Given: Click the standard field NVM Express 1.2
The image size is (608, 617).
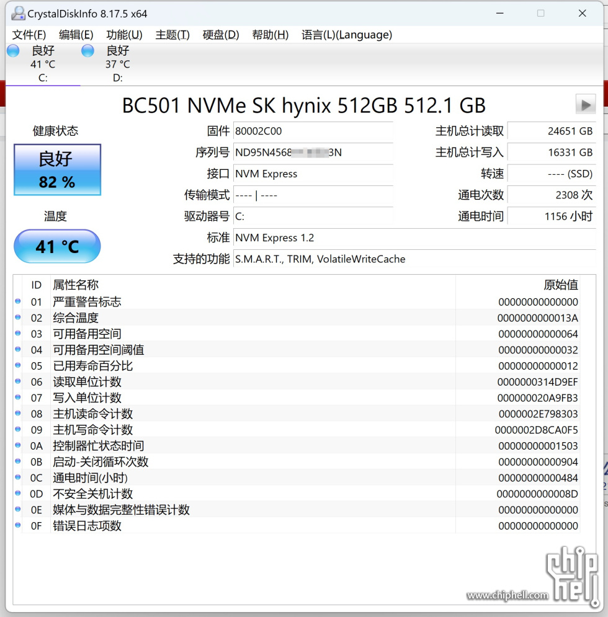Looking at the screenshot, I should [x=414, y=237].
